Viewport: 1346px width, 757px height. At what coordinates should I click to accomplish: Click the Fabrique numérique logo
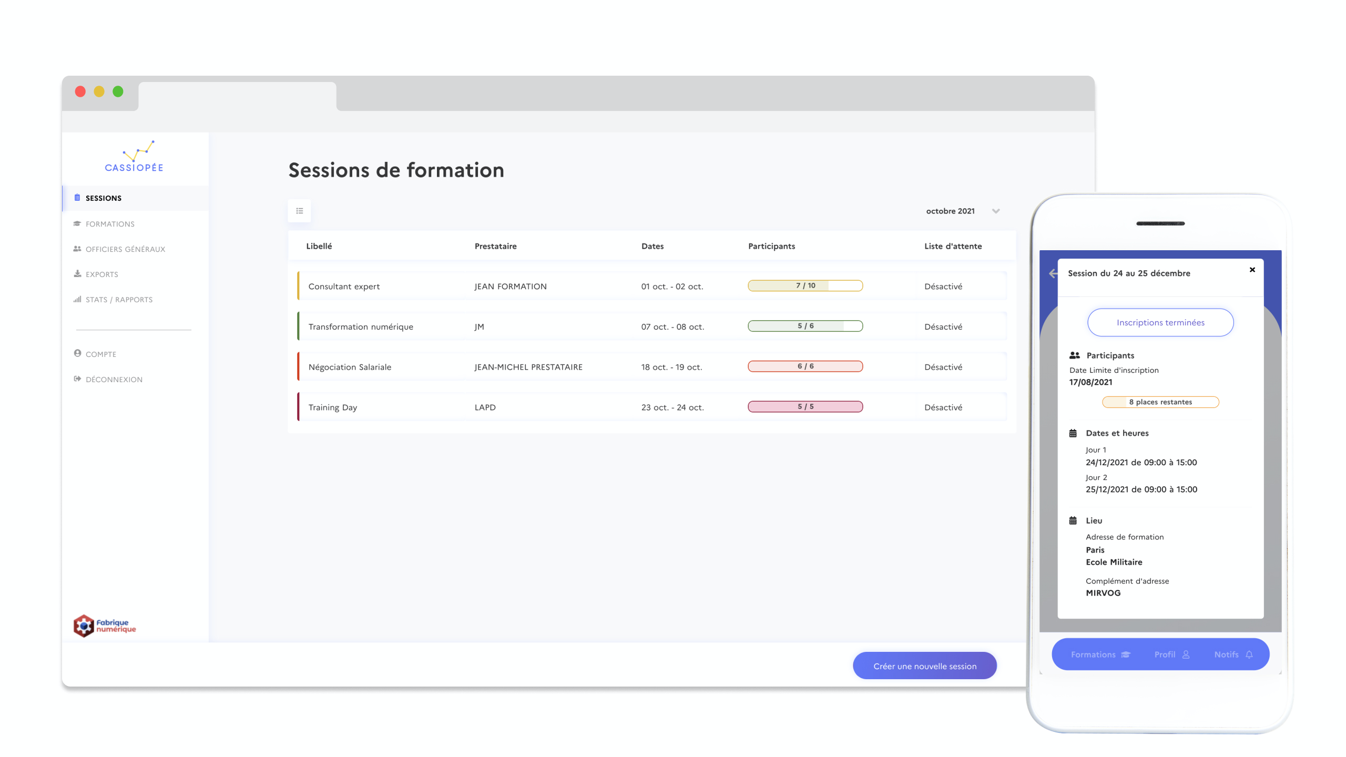tap(105, 626)
